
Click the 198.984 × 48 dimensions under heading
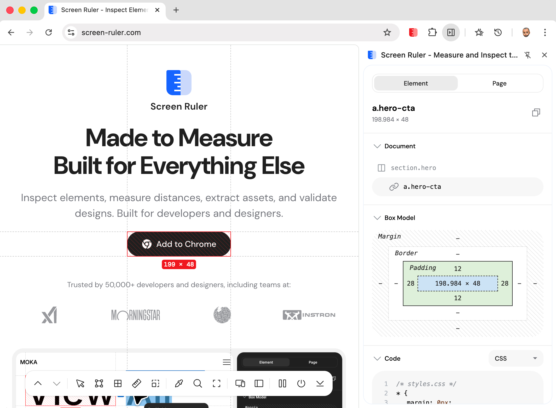(x=390, y=120)
